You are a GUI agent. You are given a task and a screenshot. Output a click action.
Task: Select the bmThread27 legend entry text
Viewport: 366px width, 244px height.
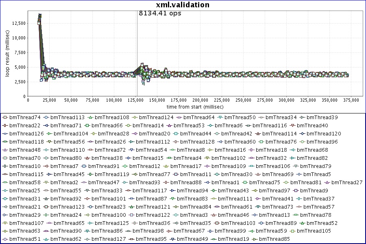pos(350,183)
